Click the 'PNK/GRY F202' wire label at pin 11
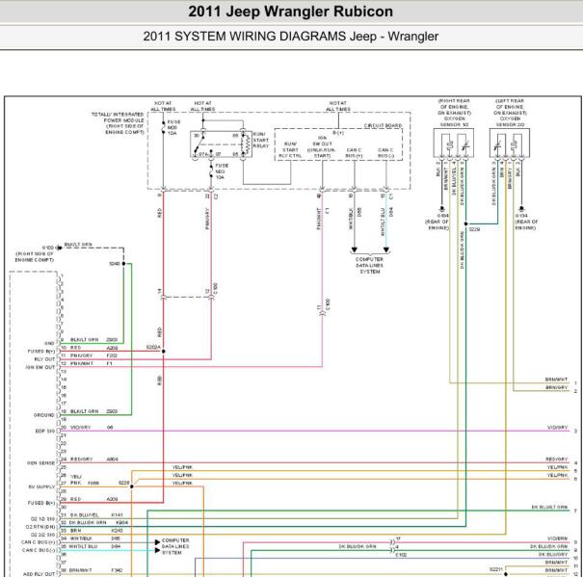Viewport: 583px width, 577px height. pyautogui.click(x=93, y=355)
